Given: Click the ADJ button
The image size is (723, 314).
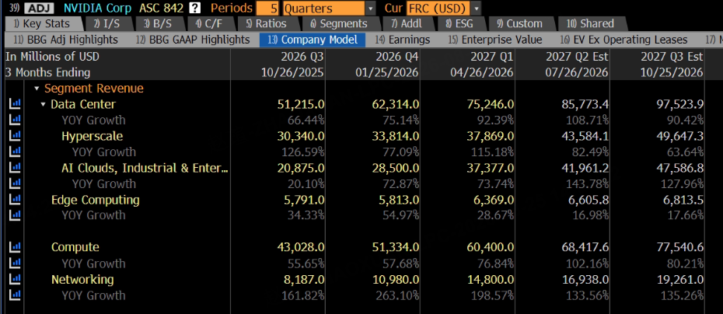Looking at the screenshot, I should 39,8.
